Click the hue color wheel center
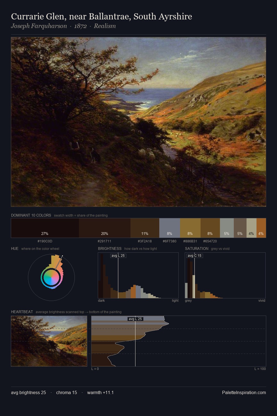Screen dimensions: 277x416 [51, 277]
